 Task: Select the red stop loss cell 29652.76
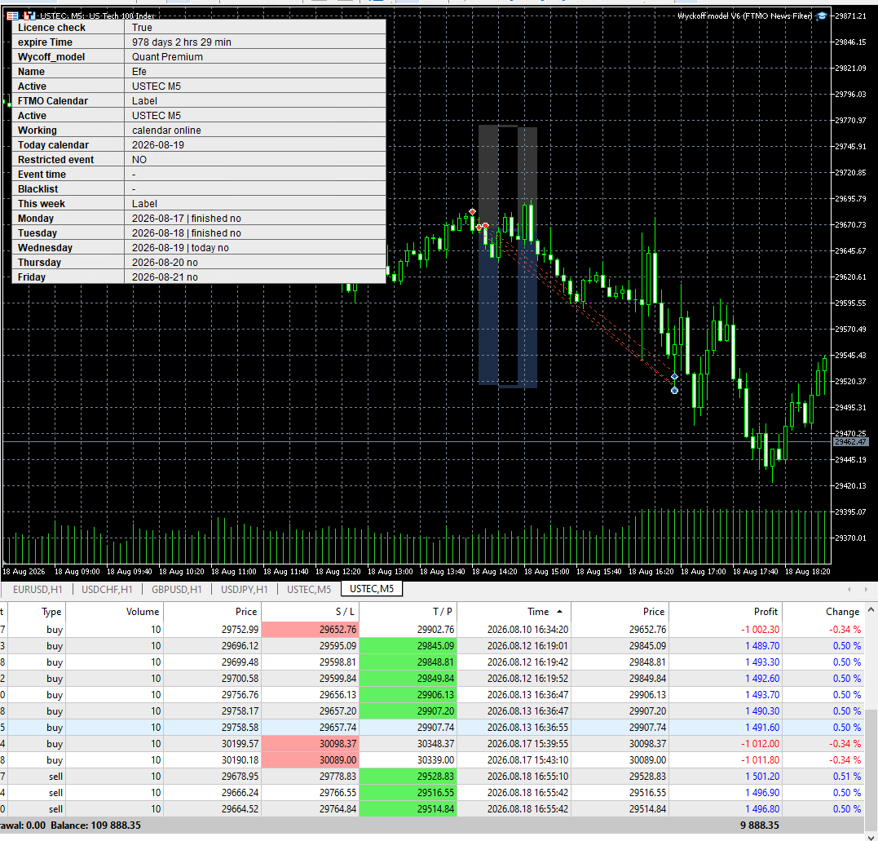click(x=311, y=629)
